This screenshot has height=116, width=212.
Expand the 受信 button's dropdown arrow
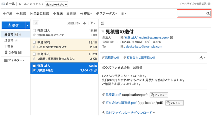tap(27, 25)
